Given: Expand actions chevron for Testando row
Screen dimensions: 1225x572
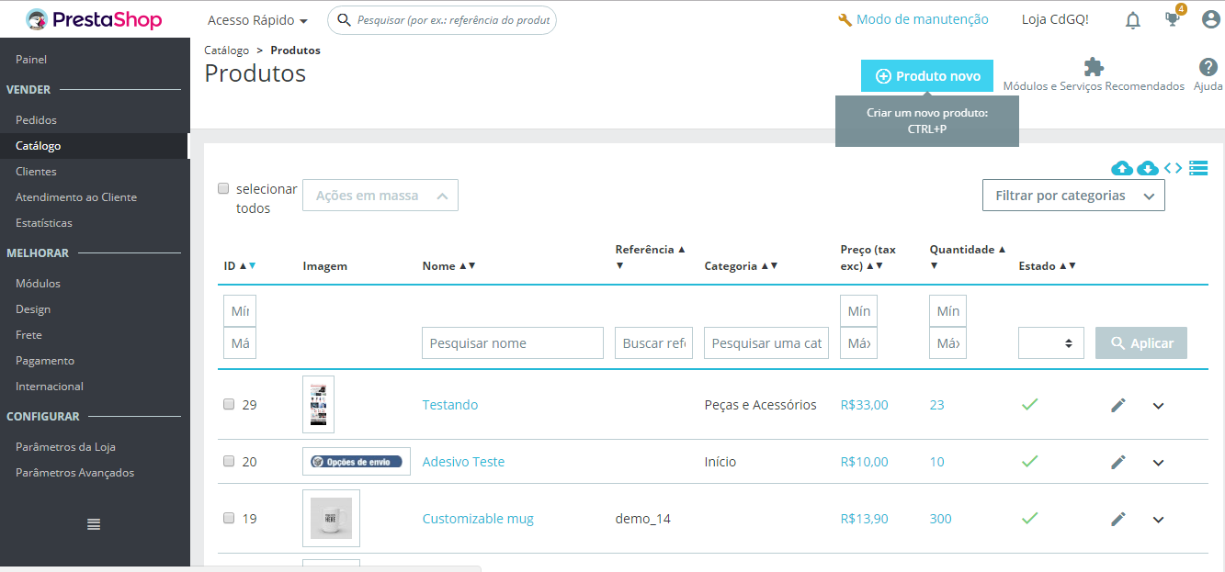Looking at the screenshot, I should click(1158, 406).
